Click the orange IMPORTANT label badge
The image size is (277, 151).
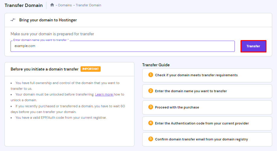coord(90,69)
